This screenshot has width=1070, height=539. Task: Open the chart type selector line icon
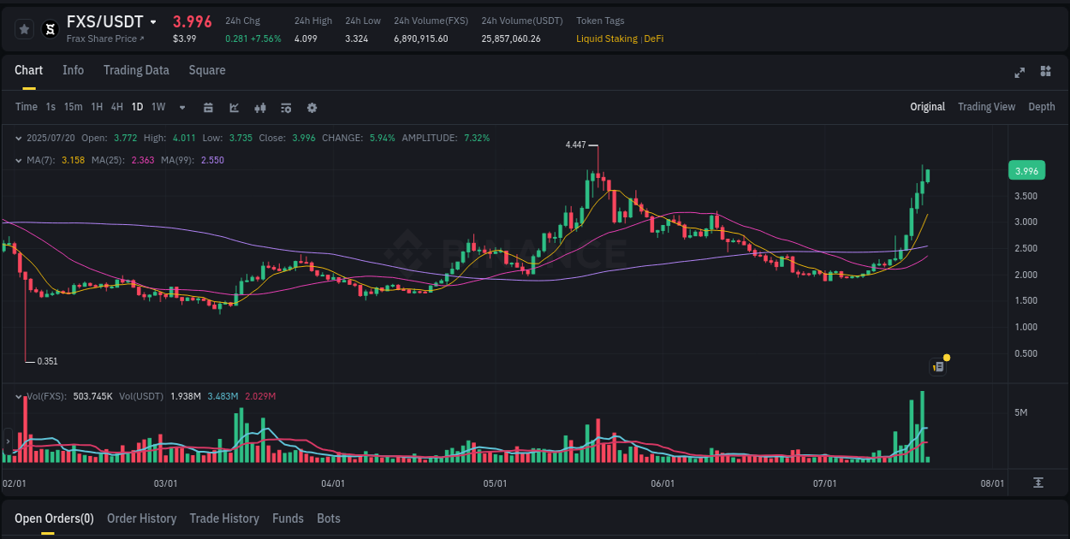[234, 108]
